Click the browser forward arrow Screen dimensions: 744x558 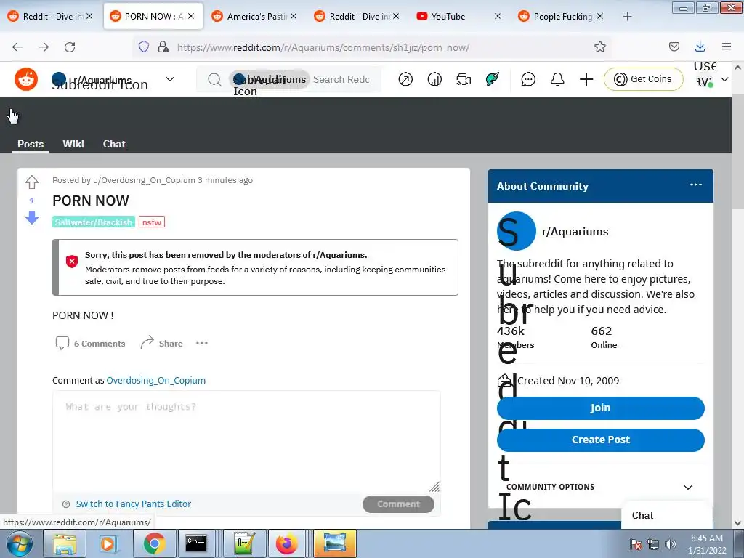[x=43, y=47]
